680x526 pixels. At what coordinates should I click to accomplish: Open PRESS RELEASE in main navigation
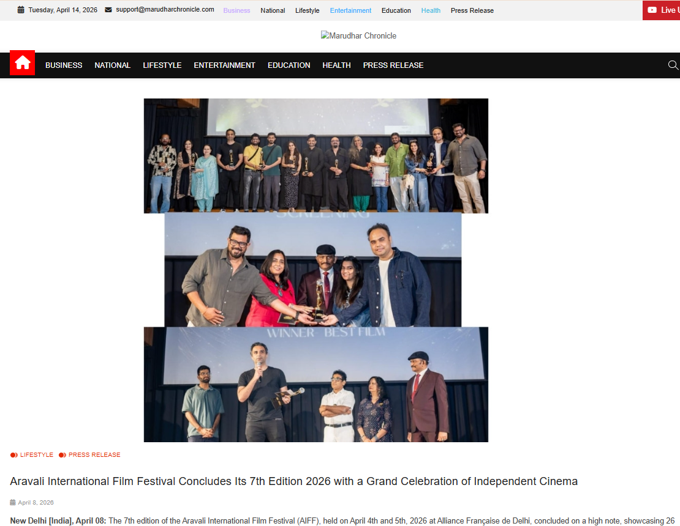click(x=393, y=65)
